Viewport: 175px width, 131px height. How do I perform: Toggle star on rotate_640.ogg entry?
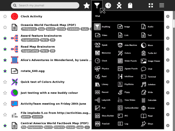click(5, 71)
